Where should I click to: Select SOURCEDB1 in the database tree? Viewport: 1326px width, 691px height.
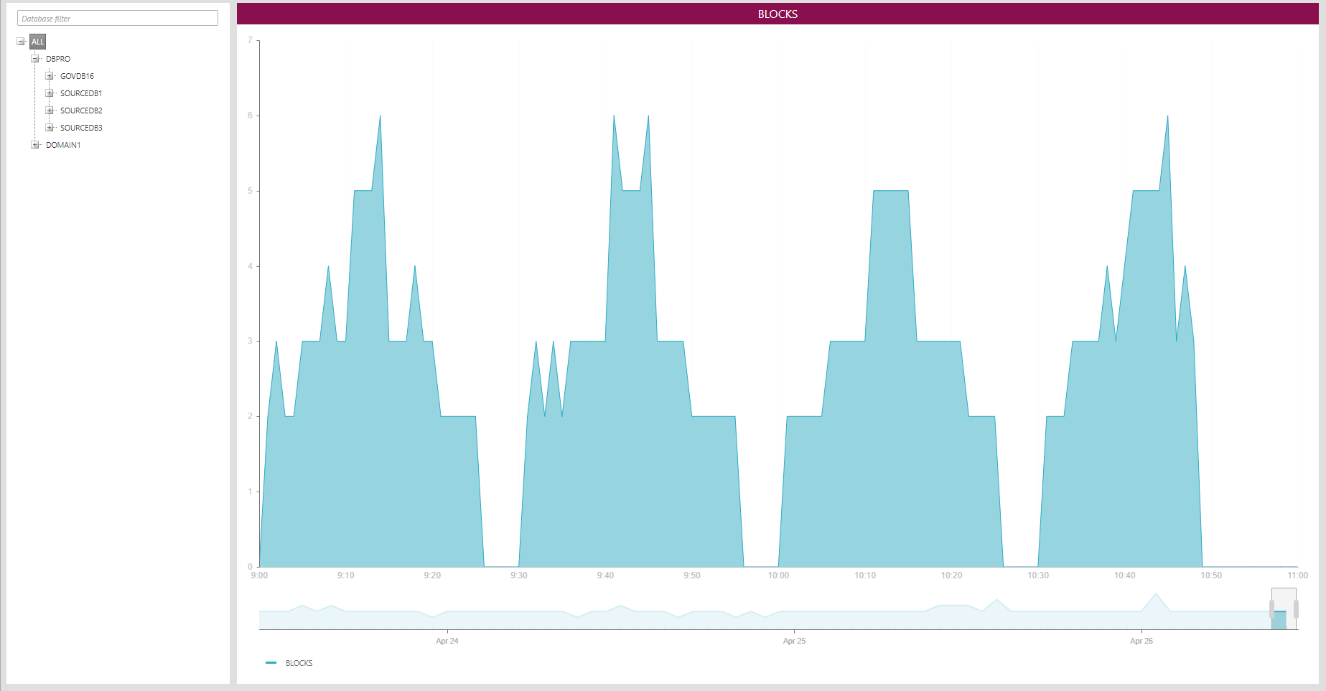(81, 93)
